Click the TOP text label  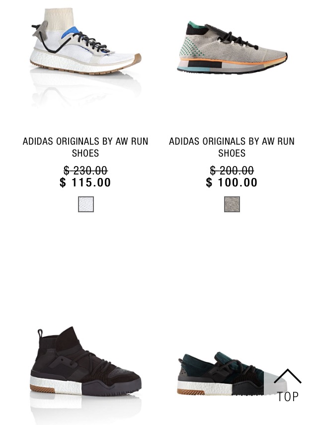coord(288,397)
